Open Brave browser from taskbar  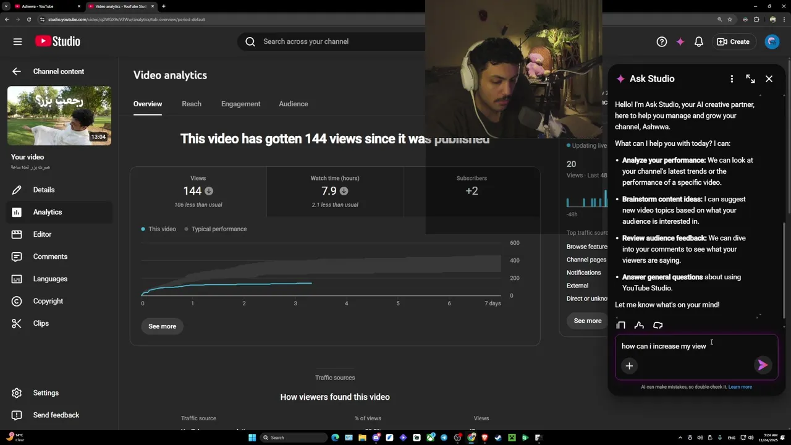coord(484,438)
